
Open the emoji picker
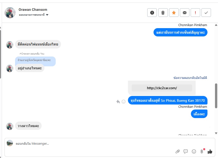(x=194, y=151)
